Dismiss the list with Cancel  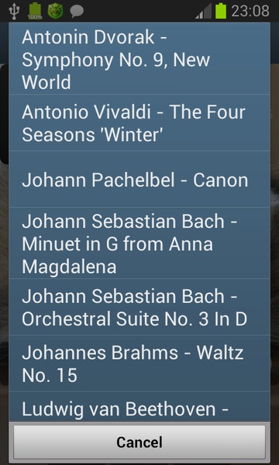pyautogui.click(x=139, y=442)
